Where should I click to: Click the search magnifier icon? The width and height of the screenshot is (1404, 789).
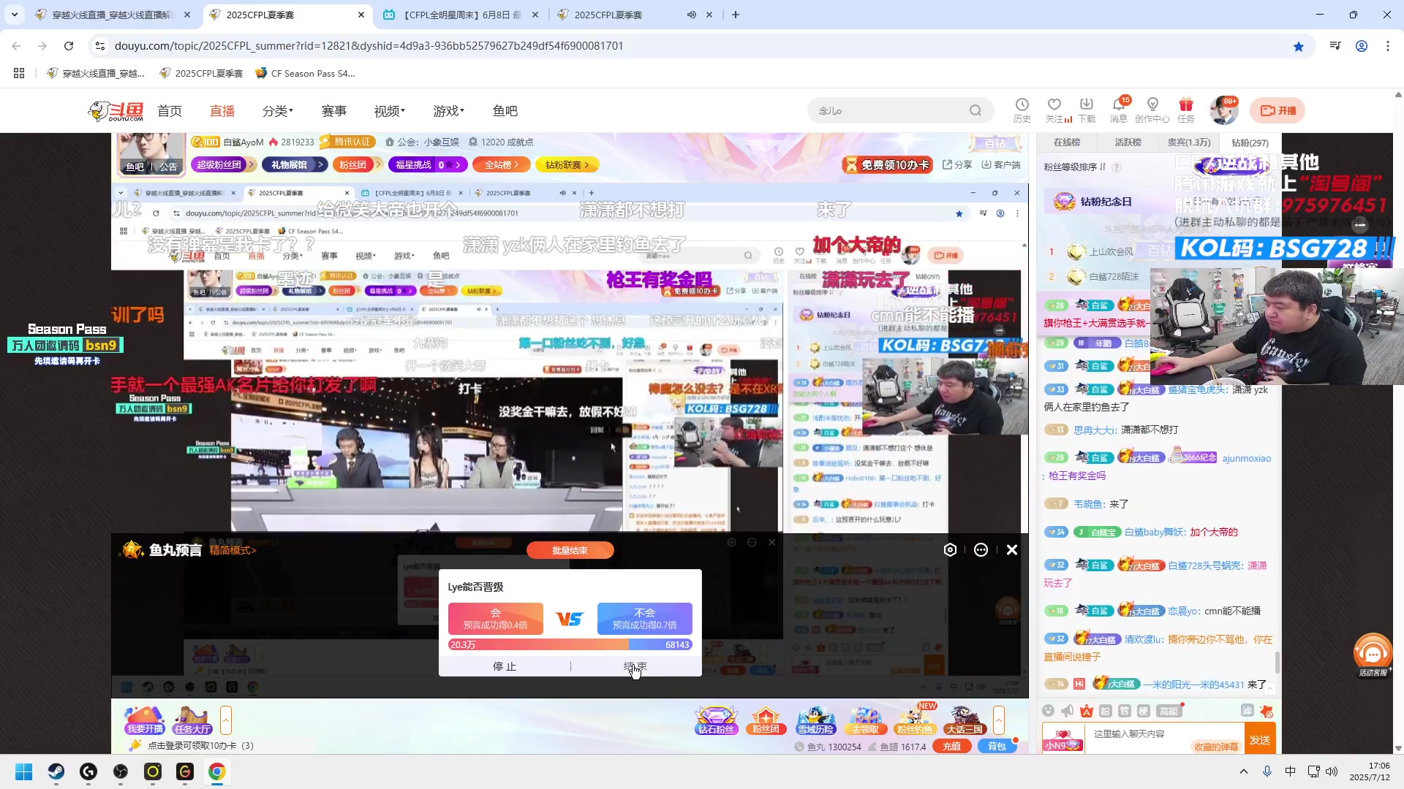click(x=975, y=110)
